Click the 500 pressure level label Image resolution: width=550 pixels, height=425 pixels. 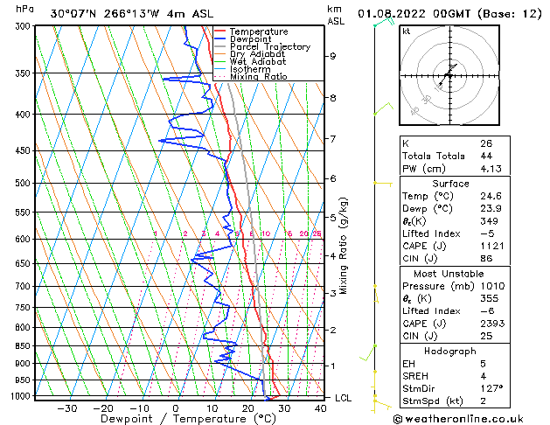[24, 183]
